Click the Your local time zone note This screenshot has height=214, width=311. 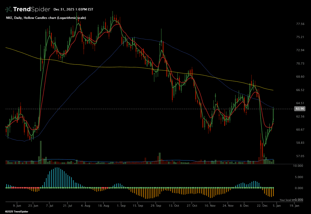(291, 200)
